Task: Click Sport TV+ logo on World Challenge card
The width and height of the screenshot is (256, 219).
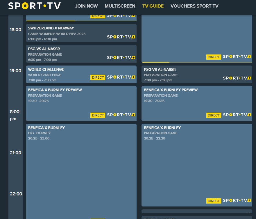Action: [121, 77]
